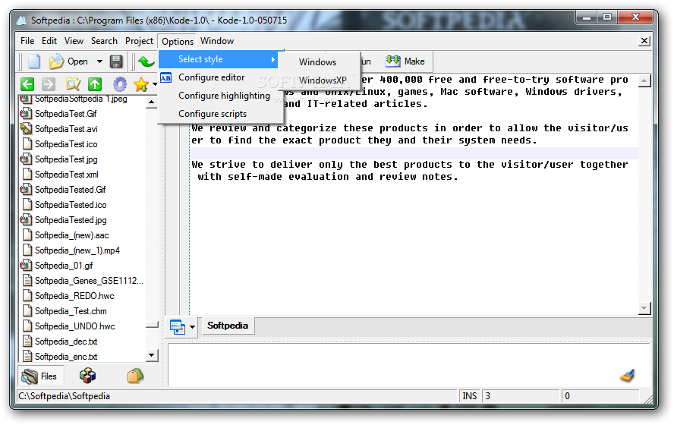Click the colored cubes panel tab
Viewport: 674px width, 425px height.
88,376
